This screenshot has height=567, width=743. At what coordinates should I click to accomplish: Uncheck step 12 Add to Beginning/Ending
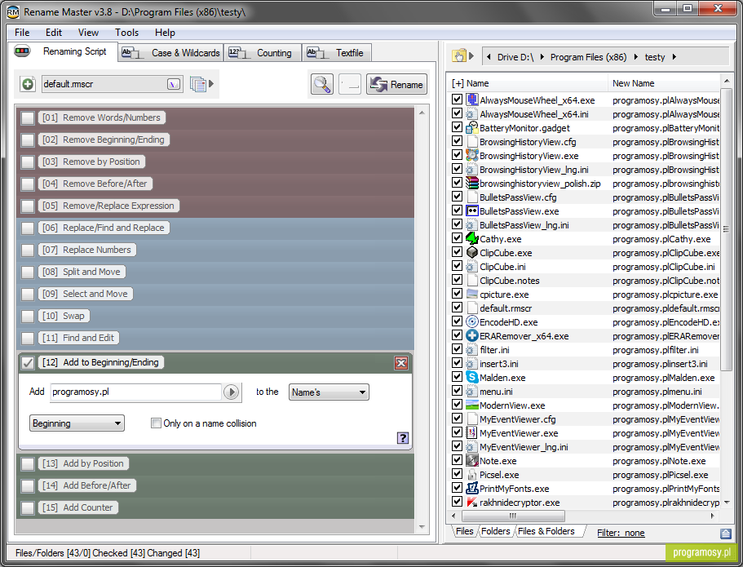tap(28, 363)
